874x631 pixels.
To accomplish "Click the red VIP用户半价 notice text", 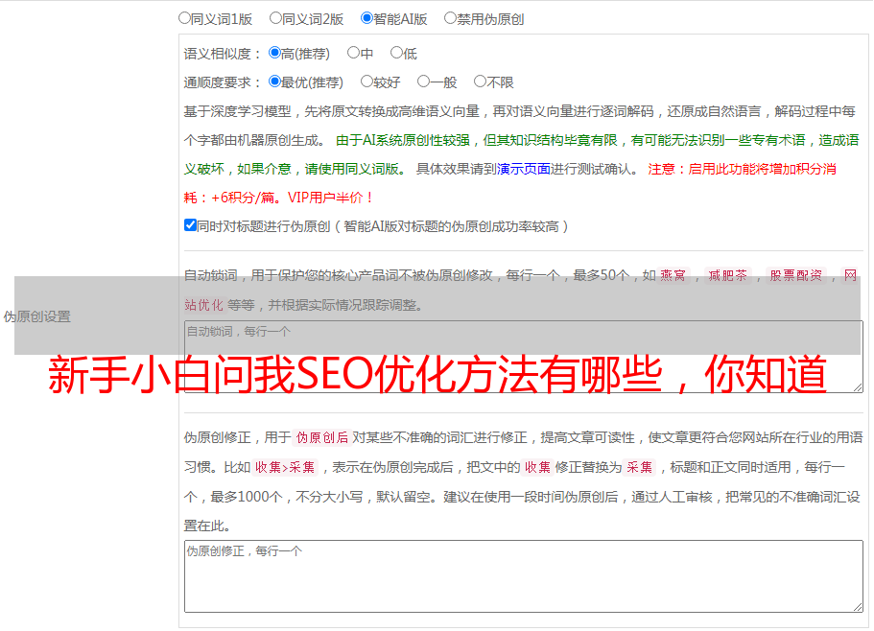I will (x=330, y=198).
